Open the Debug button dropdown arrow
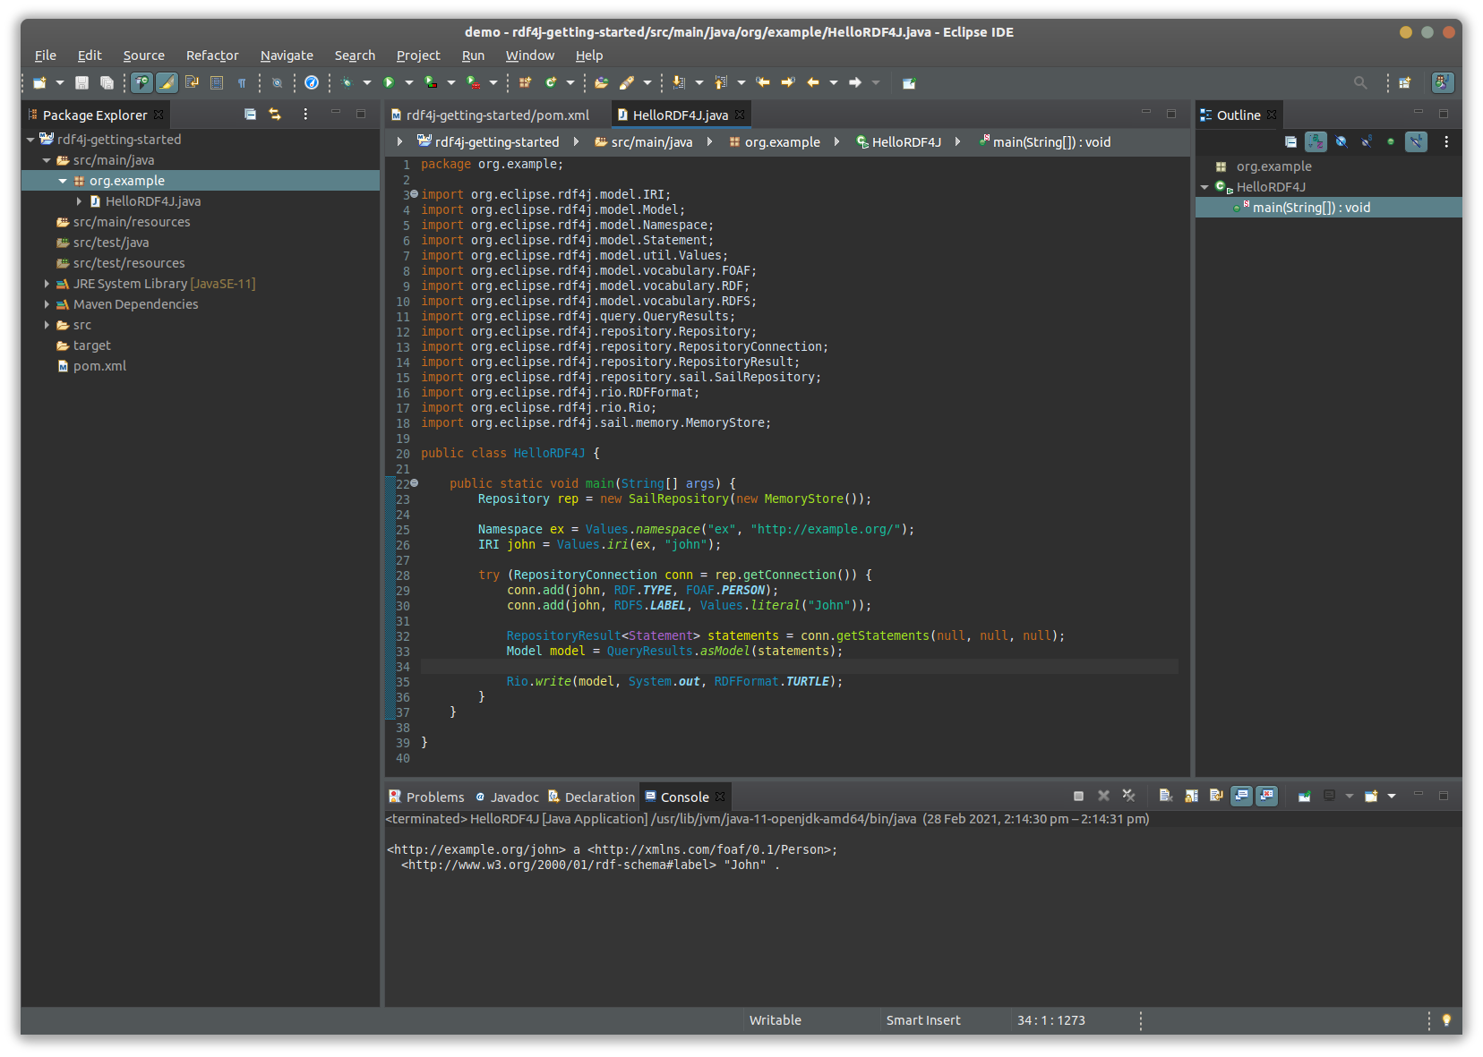The height and width of the screenshot is (1057, 1483). (x=366, y=82)
